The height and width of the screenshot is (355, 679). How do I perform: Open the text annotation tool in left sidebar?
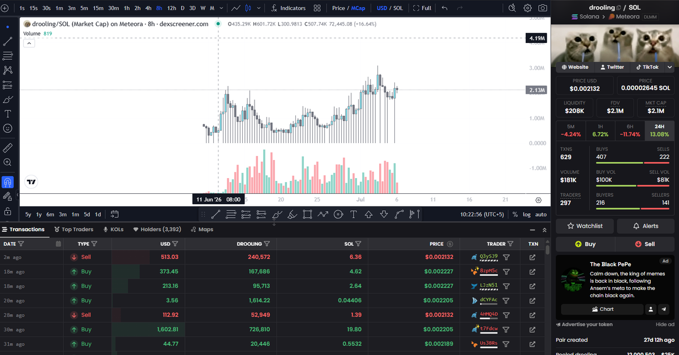[8, 114]
